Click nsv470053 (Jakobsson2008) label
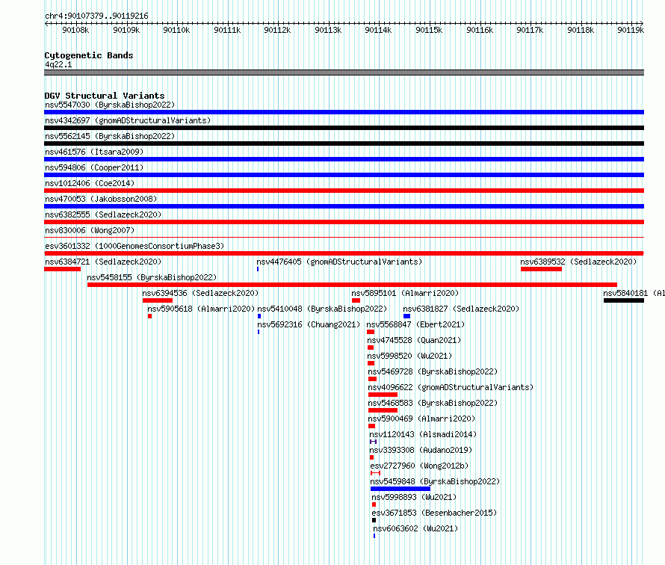 pyautogui.click(x=101, y=199)
